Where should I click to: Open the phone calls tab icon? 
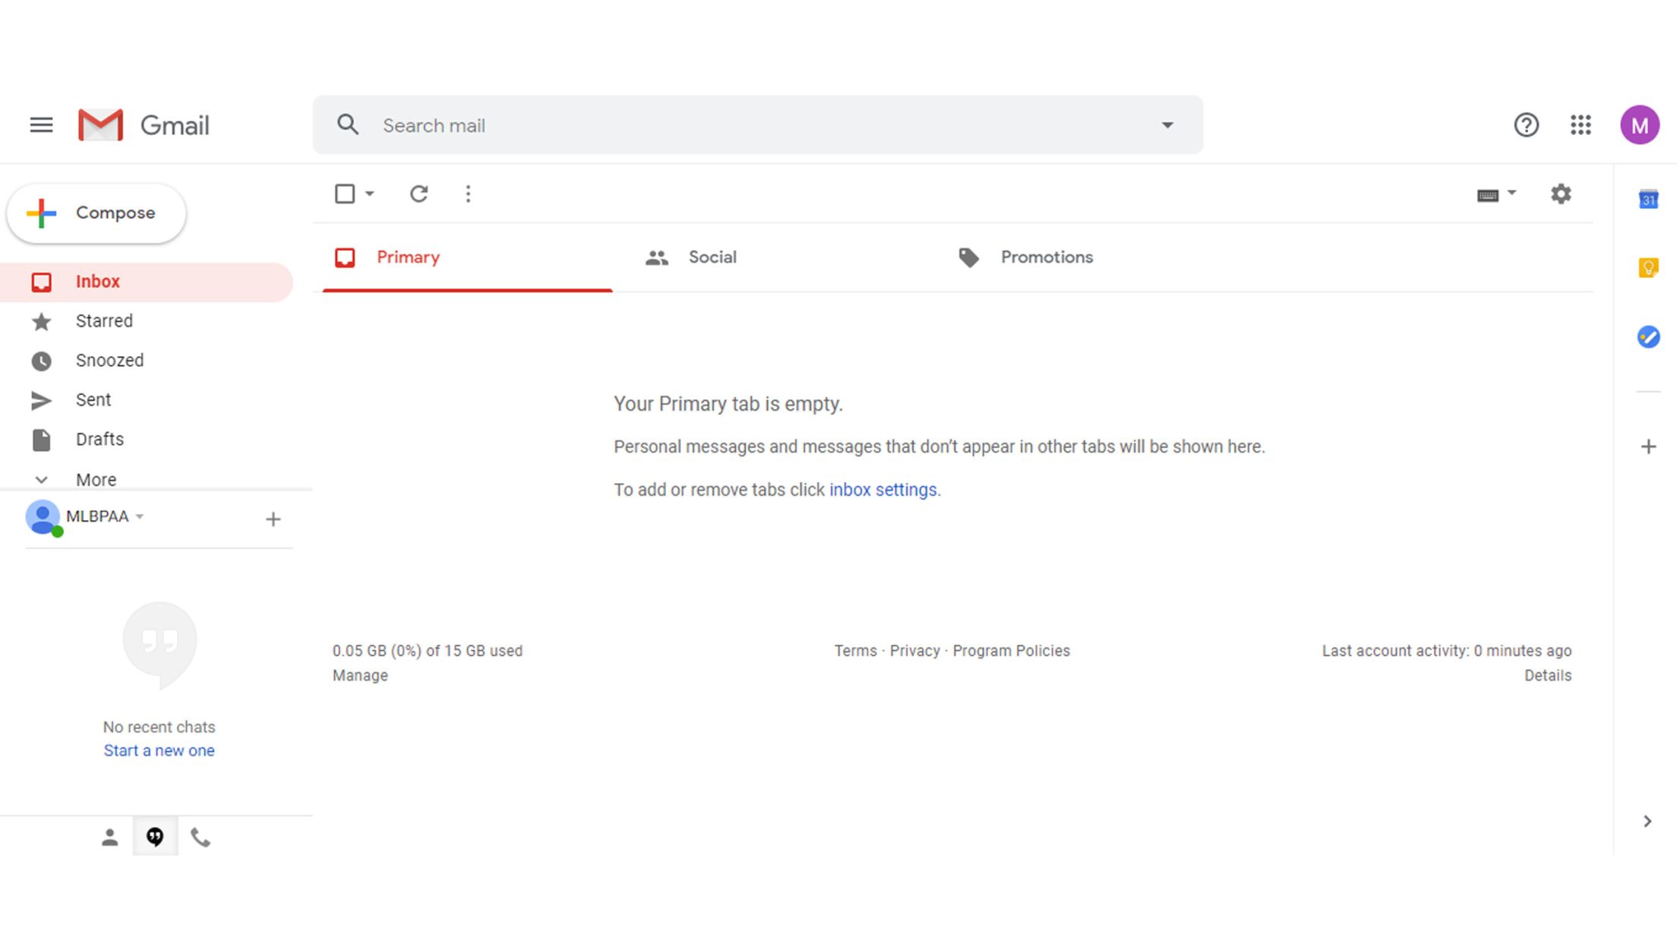click(x=200, y=837)
